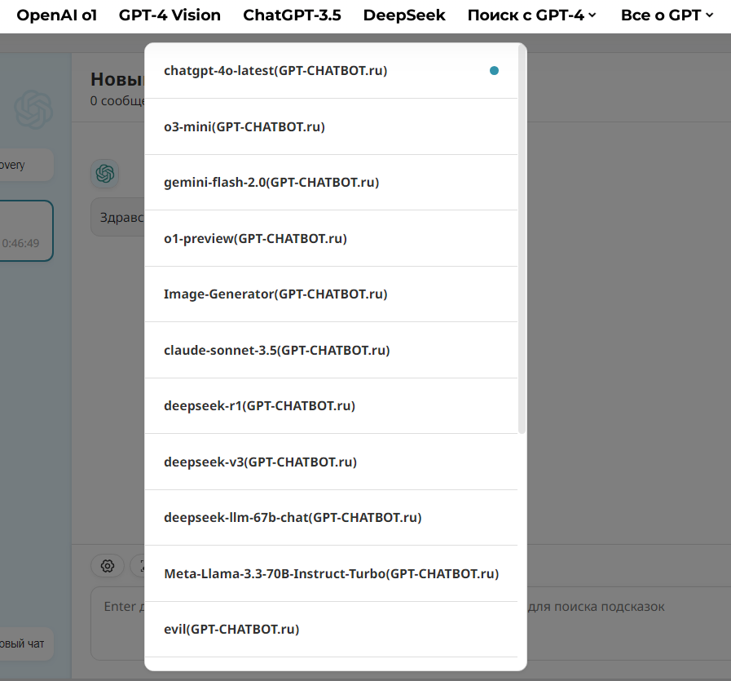Image resolution: width=731 pixels, height=681 pixels.
Task: Choose Image-Generator model
Action: (331, 294)
